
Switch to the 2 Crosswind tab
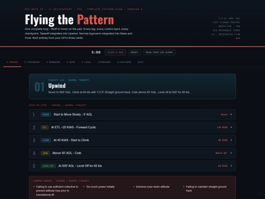coord(32,62)
